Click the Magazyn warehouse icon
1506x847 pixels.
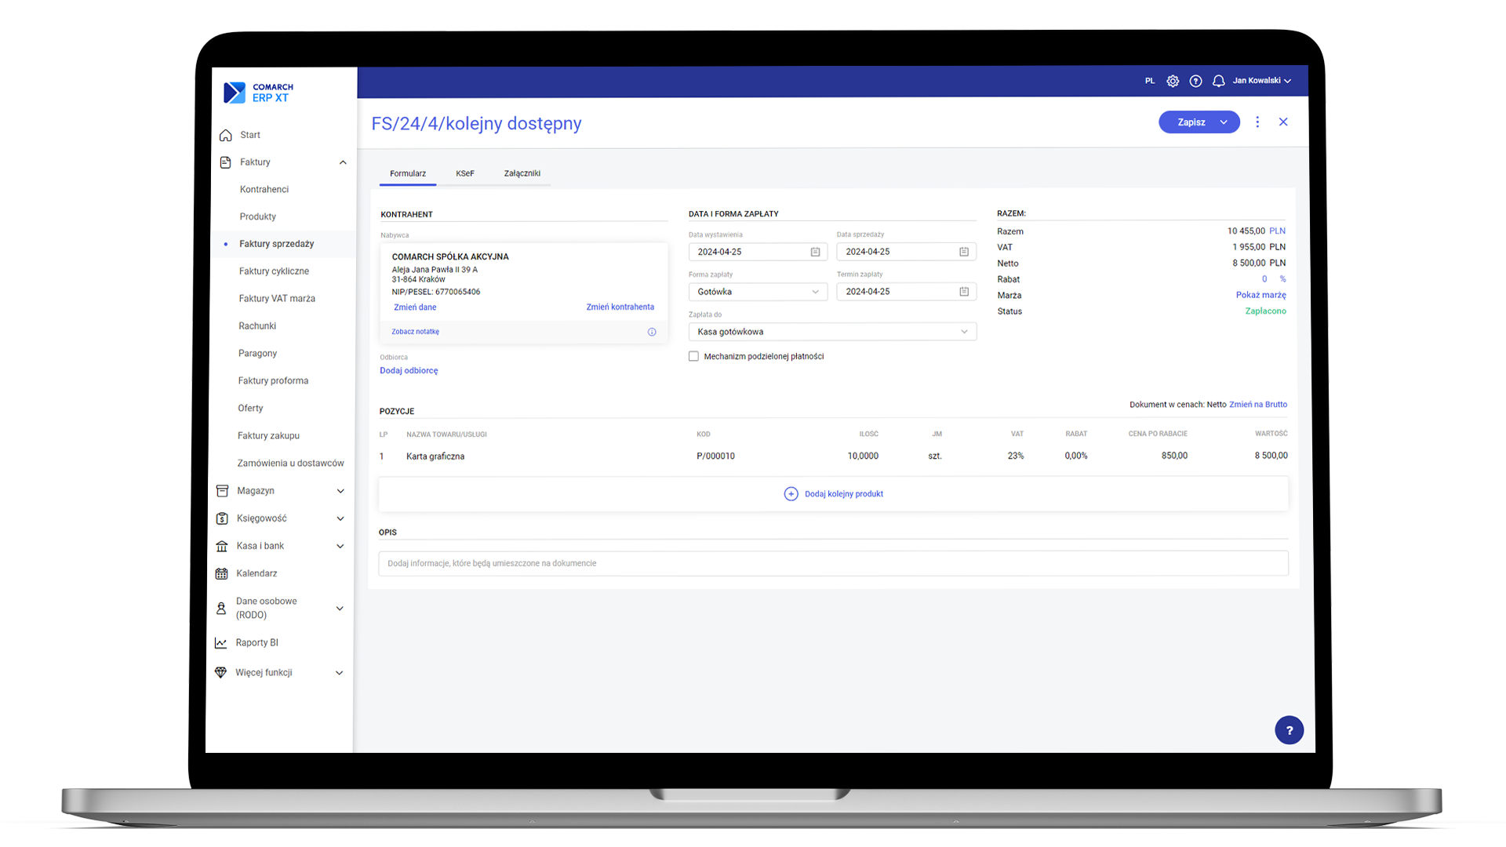point(222,491)
